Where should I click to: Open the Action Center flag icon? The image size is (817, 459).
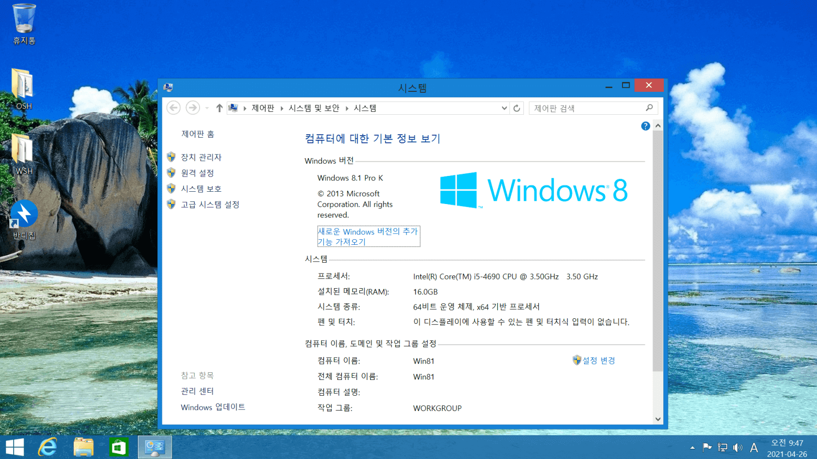click(707, 448)
